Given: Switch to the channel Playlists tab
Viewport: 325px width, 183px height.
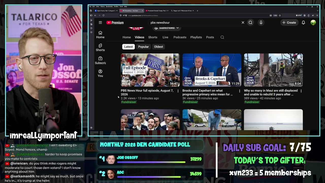Looking at the screenshot, I should (196, 37).
